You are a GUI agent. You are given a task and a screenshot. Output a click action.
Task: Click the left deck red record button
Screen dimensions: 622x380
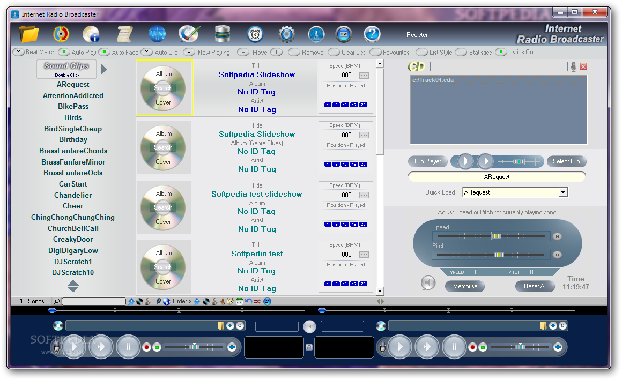(147, 347)
